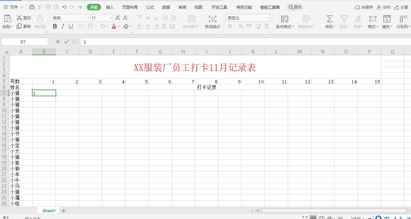411x219 pixels.
Task: Select the 格式 format tool icon
Action: (372, 21)
